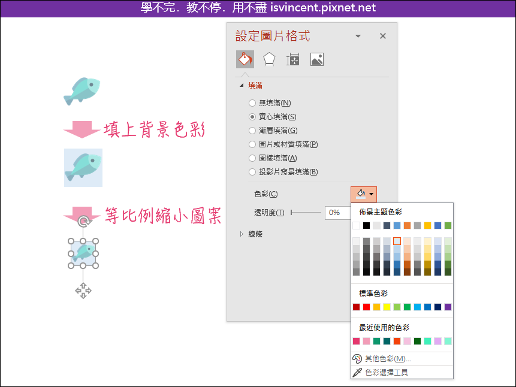Screen dimensions: 516x387
Task: Pick light blue in standard colors
Action: click(x=417, y=307)
